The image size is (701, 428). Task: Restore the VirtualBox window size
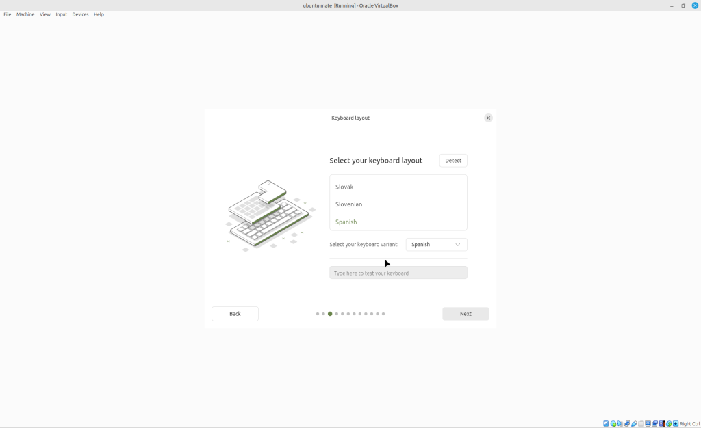pyautogui.click(x=683, y=5)
